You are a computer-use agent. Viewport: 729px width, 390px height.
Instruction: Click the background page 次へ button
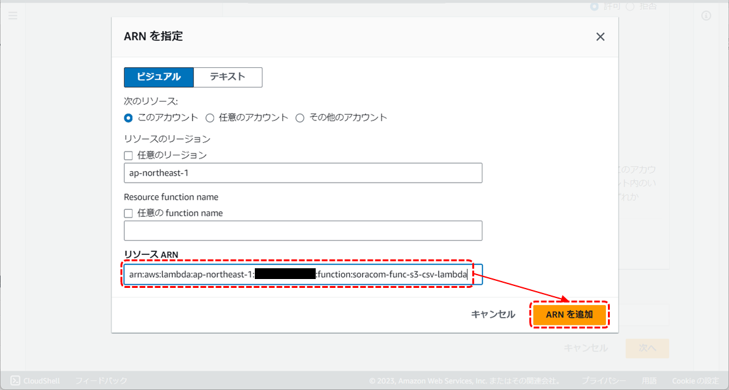tap(647, 348)
